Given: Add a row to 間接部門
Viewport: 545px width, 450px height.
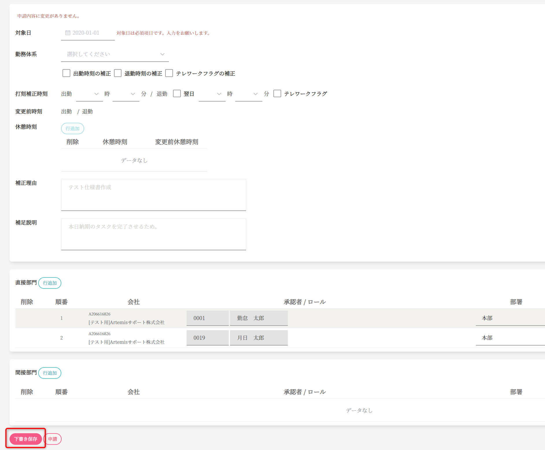Looking at the screenshot, I should click(50, 373).
